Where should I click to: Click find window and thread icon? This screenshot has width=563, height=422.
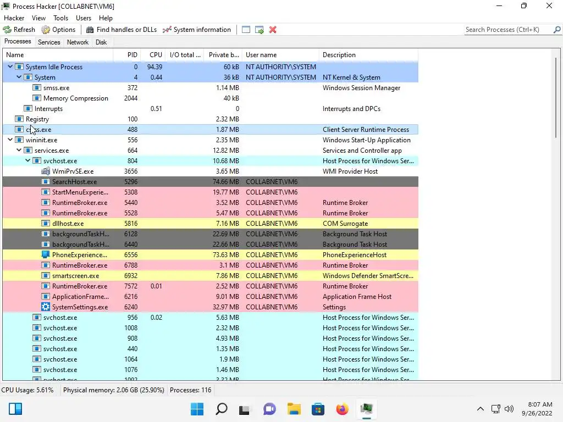tap(260, 30)
